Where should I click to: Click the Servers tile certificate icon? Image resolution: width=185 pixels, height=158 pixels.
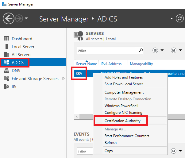point(79,36)
